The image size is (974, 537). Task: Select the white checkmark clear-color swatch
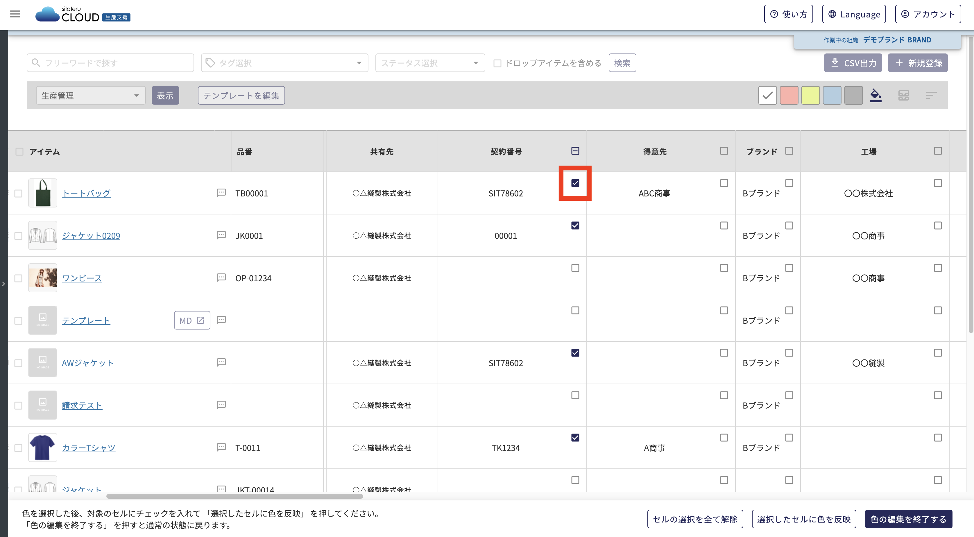(767, 95)
